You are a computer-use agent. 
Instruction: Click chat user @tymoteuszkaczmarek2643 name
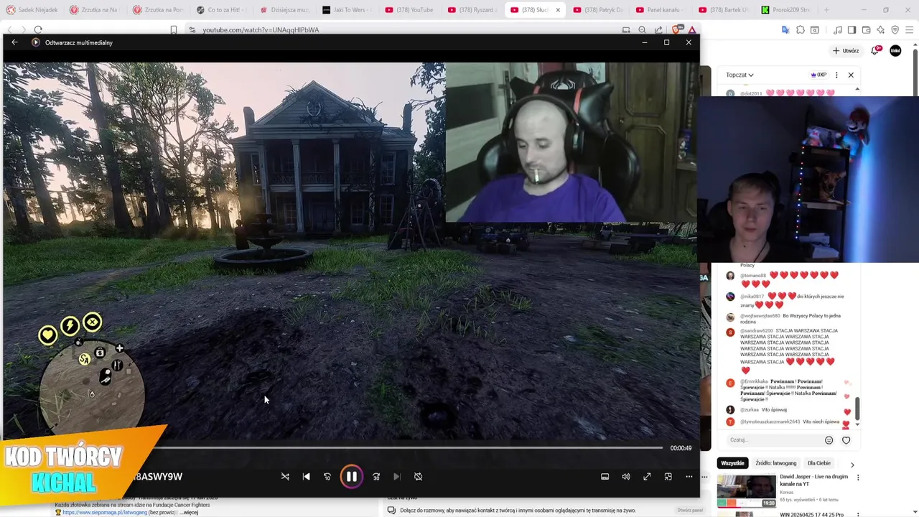pos(770,421)
